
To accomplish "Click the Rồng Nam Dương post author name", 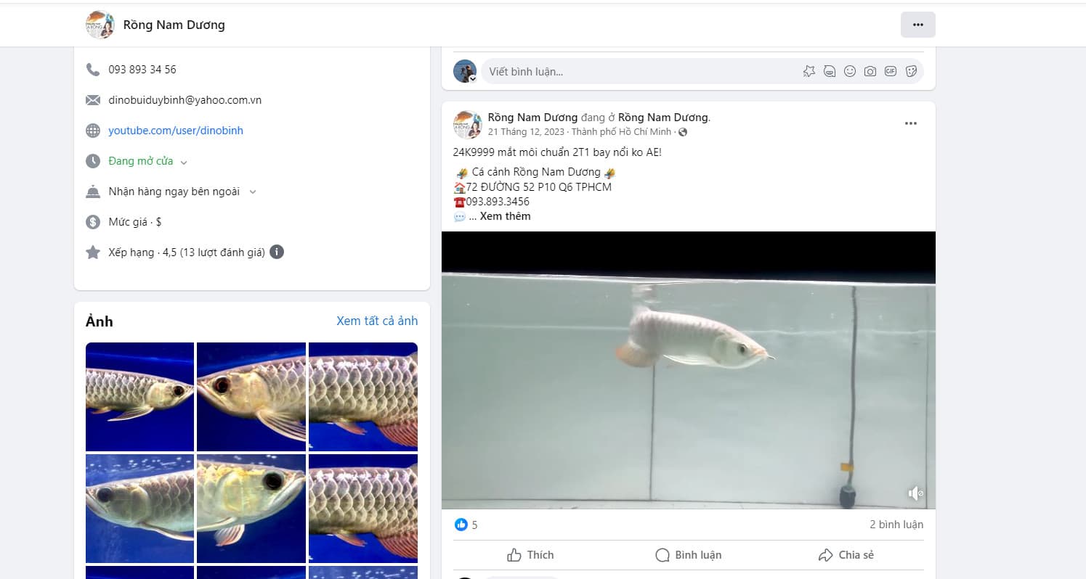I will coord(532,118).
